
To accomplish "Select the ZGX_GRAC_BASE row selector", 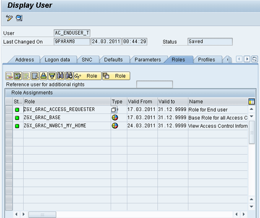I will pyautogui.click(x=9, y=118).
